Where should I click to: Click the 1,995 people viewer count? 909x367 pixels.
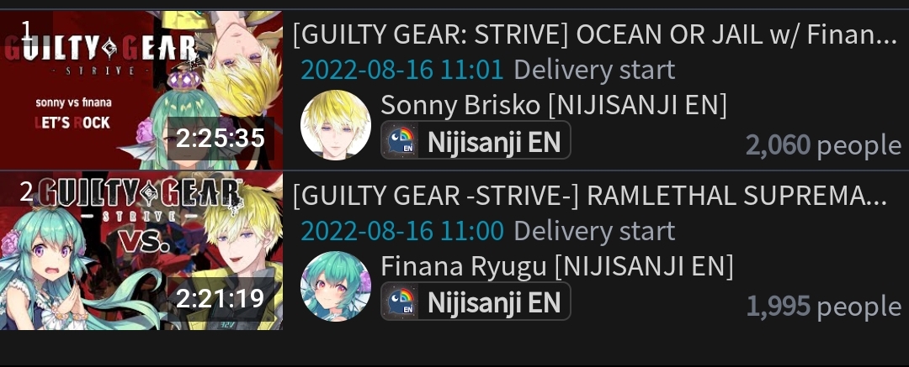824,307
